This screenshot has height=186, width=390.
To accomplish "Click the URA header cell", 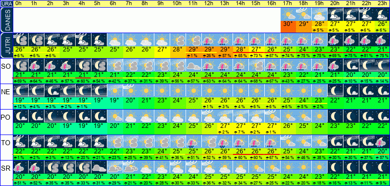I will coord(6,4).
